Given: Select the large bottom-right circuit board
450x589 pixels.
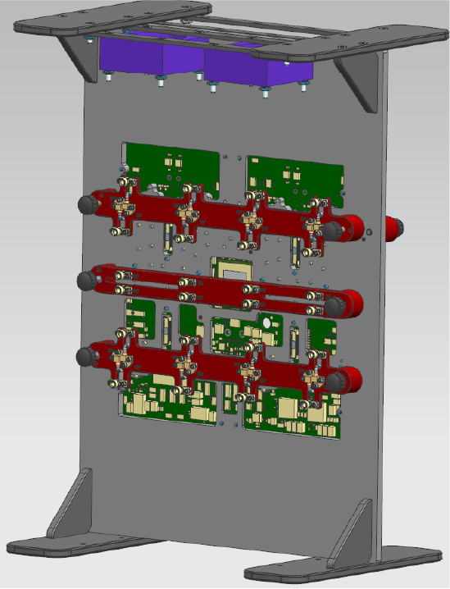Looking at the screenshot, I should tap(293, 412).
